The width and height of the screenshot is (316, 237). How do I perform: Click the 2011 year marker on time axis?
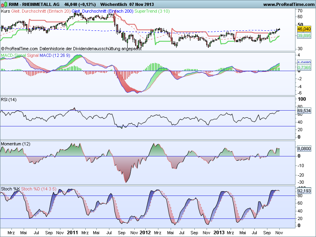72,233
